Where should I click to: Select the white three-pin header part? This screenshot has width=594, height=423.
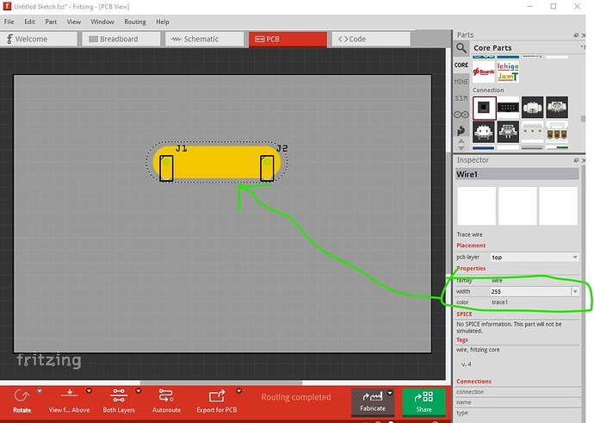click(532, 132)
